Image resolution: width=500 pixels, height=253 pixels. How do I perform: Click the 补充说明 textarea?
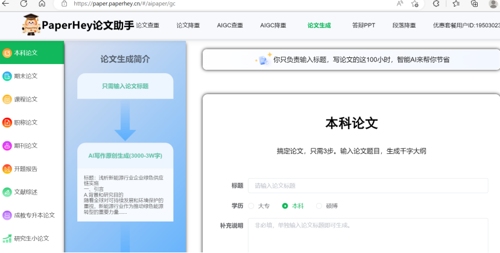[x=368, y=235]
